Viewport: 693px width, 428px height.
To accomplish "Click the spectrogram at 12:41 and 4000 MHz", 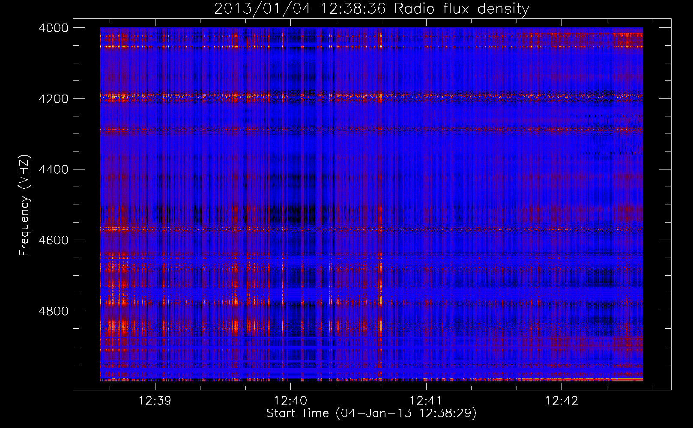I will pos(426,29).
